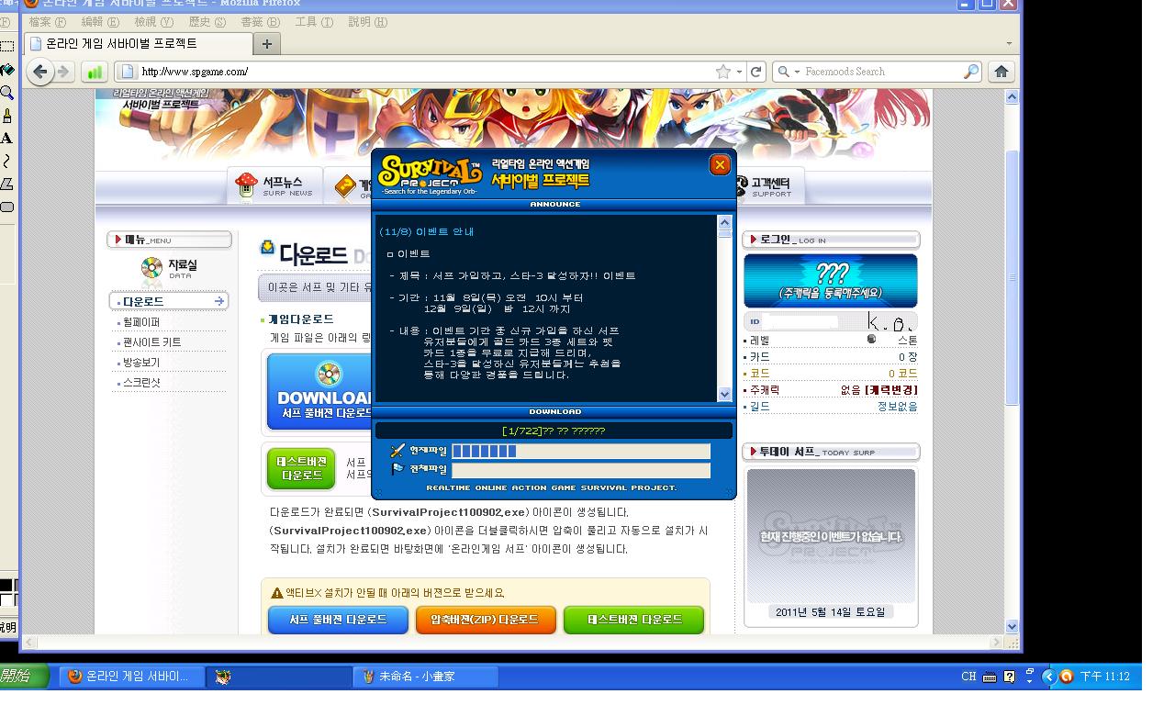The image size is (1175, 705).
Task: Select the Rounded Rectangle tool in Paint
Action: click(6, 207)
